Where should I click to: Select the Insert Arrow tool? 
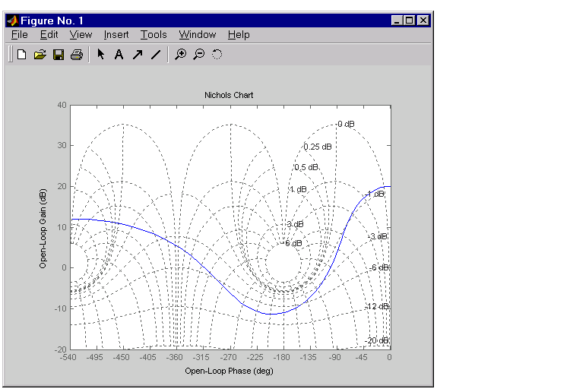(x=138, y=55)
